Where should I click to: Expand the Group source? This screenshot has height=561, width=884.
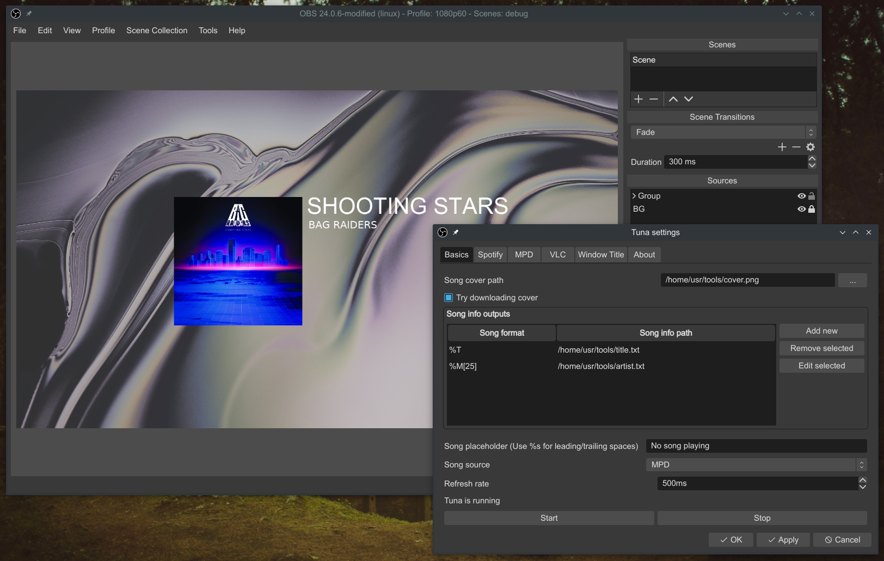tap(634, 196)
